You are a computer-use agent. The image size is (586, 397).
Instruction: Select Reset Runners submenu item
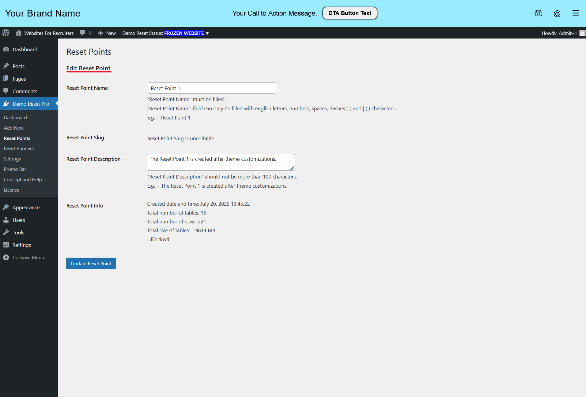(x=19, y=148)
